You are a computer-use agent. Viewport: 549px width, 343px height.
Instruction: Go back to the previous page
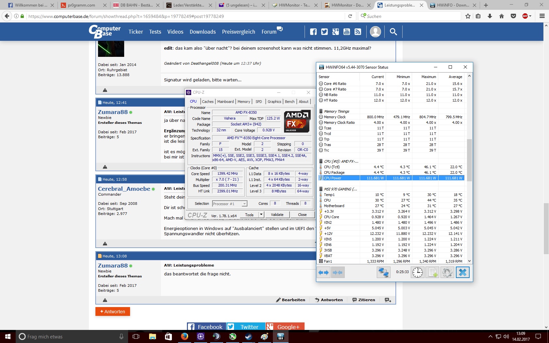point(7,16)
